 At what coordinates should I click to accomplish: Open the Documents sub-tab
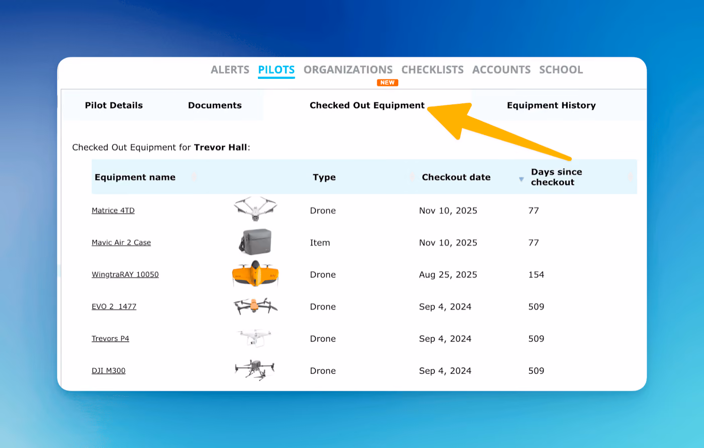[215, 105]
